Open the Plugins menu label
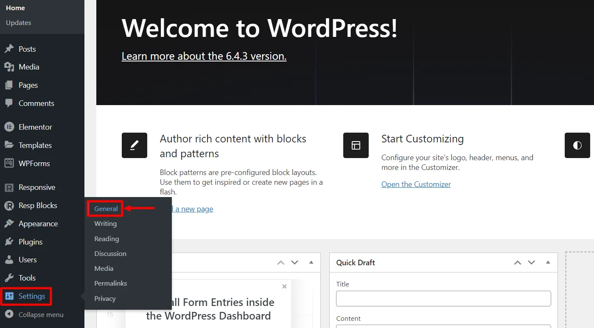The width and height of the screenshot is (594, 328). (x=31, y=242)
